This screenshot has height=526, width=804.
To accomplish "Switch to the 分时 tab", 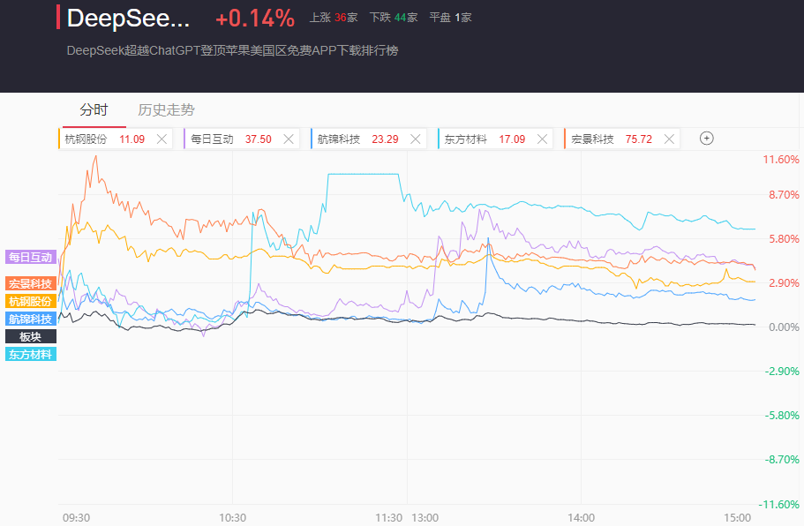I will point(94,109).
